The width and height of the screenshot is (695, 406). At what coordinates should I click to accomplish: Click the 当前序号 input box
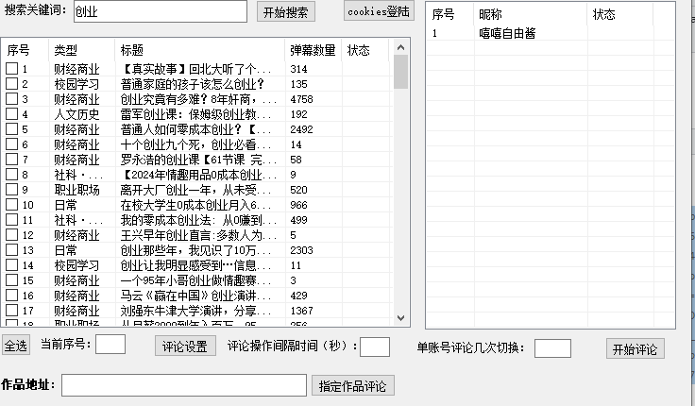point(110,346)
